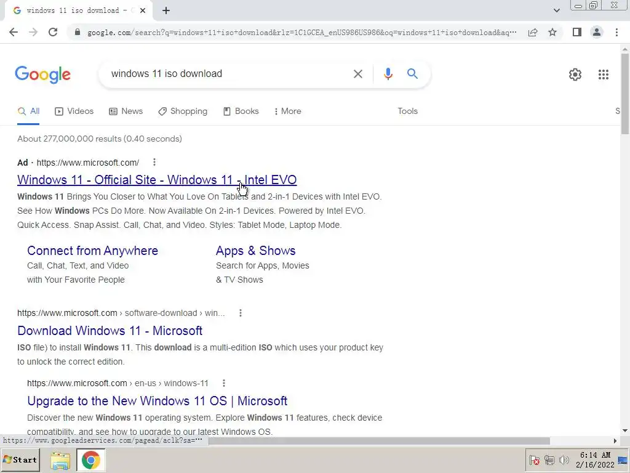Screen dimensions: 630x473
Task: Open options for software-download result
Action: point(241,313)
